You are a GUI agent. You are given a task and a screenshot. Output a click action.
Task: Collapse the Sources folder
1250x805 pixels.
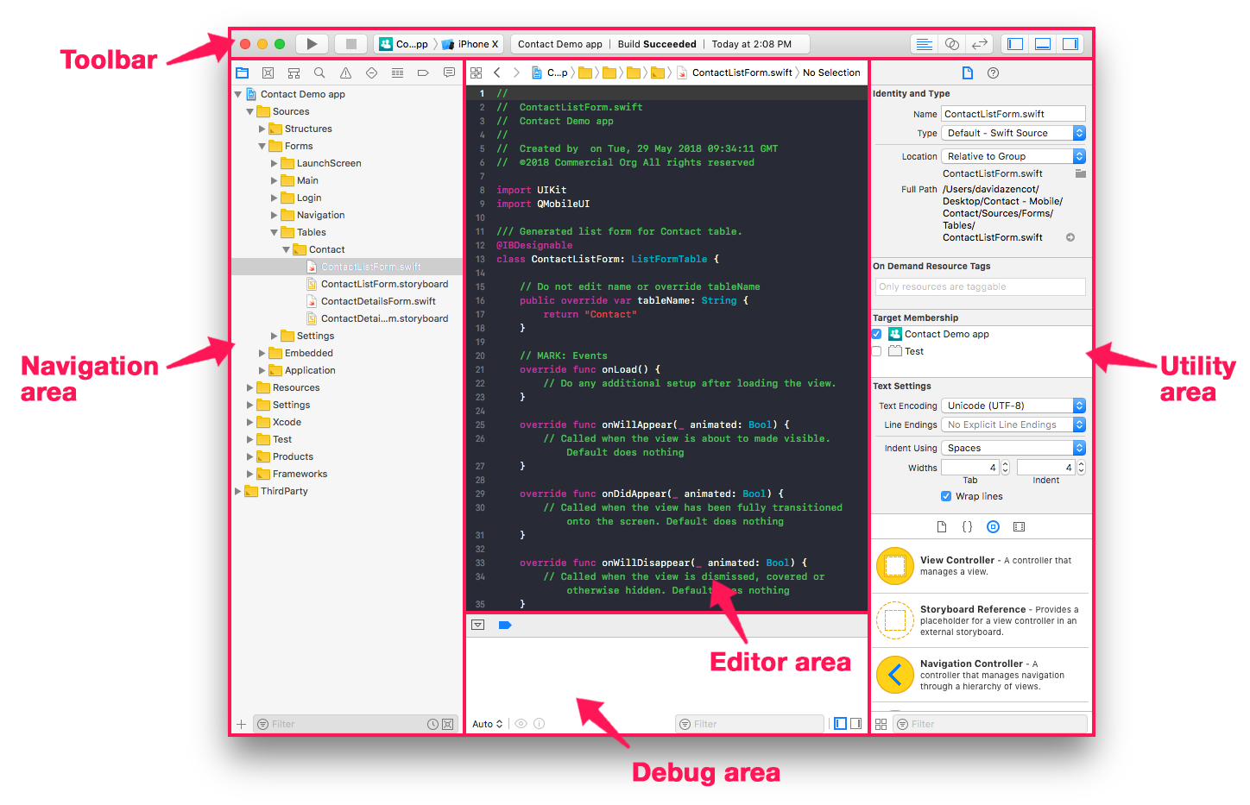(x=250, y=111)
